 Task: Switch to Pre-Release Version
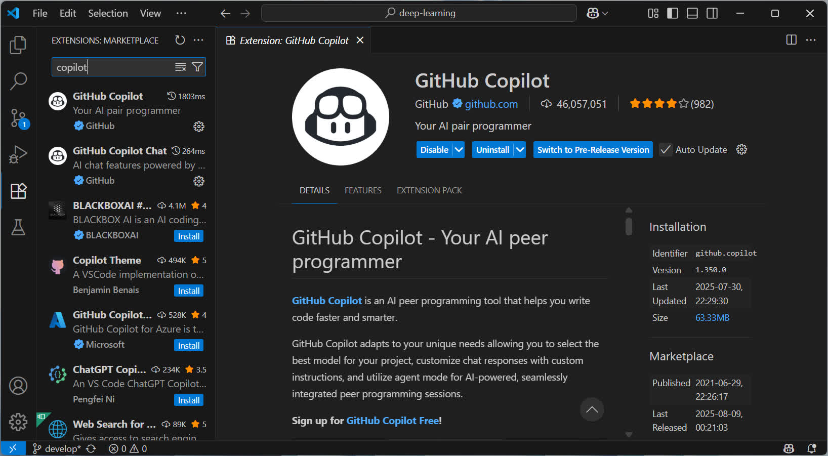tap(593, 150)
